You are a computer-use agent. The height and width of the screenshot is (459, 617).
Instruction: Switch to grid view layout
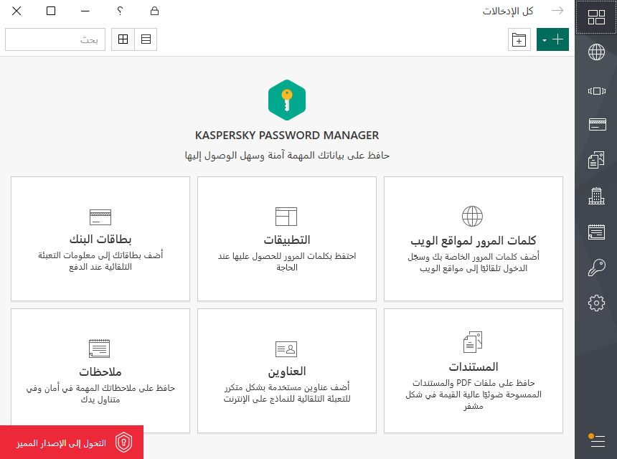[123, 39]
